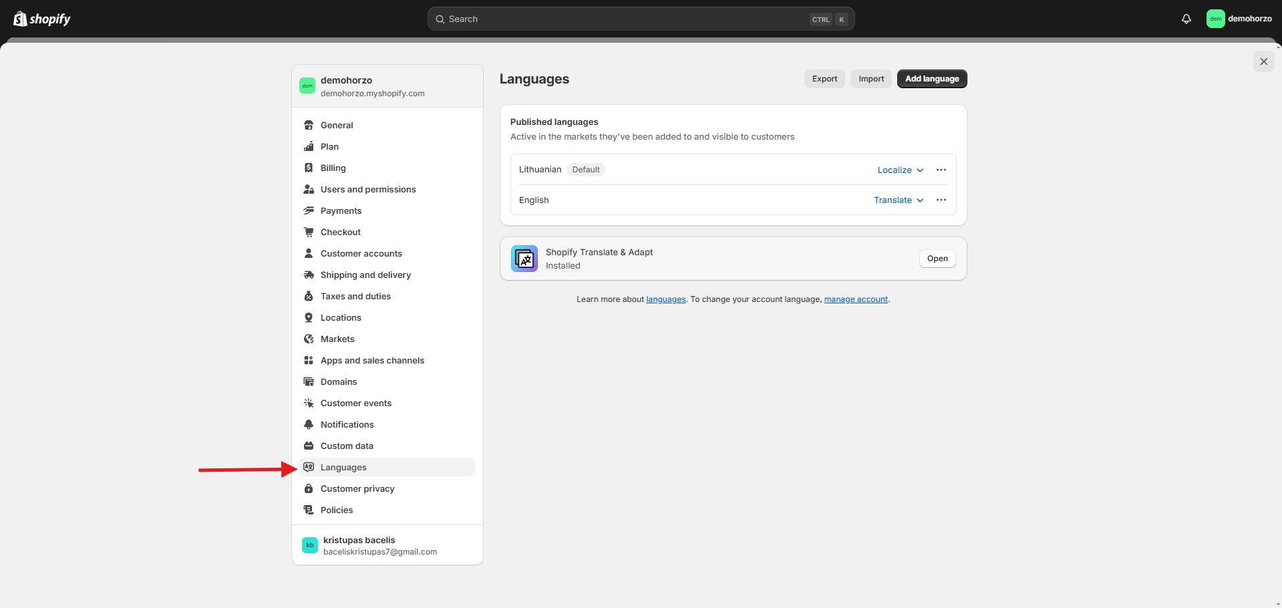Open the demohorzo account menu

point(1239,19)
